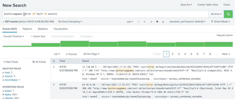
Task: Open the Format Timeline menu
Action: 14,36
